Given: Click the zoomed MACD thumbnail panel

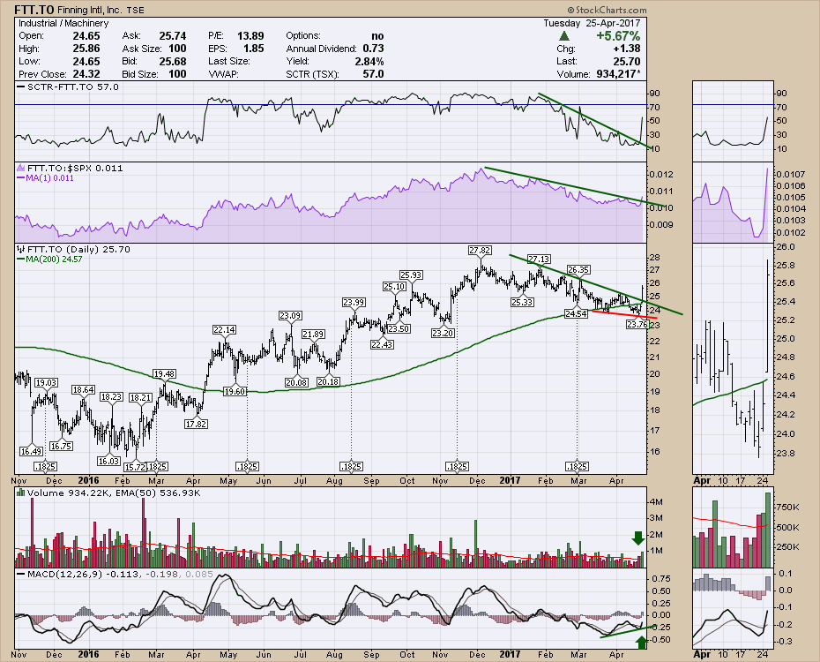Looking at the screenshot, I should tap(733, 609).
